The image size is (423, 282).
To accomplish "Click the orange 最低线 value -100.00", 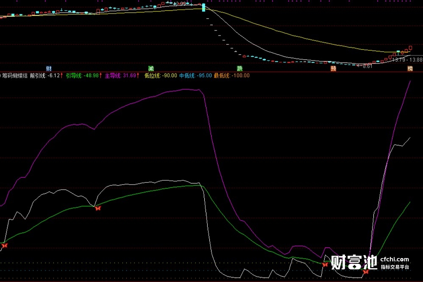I will tap(241, 76).
